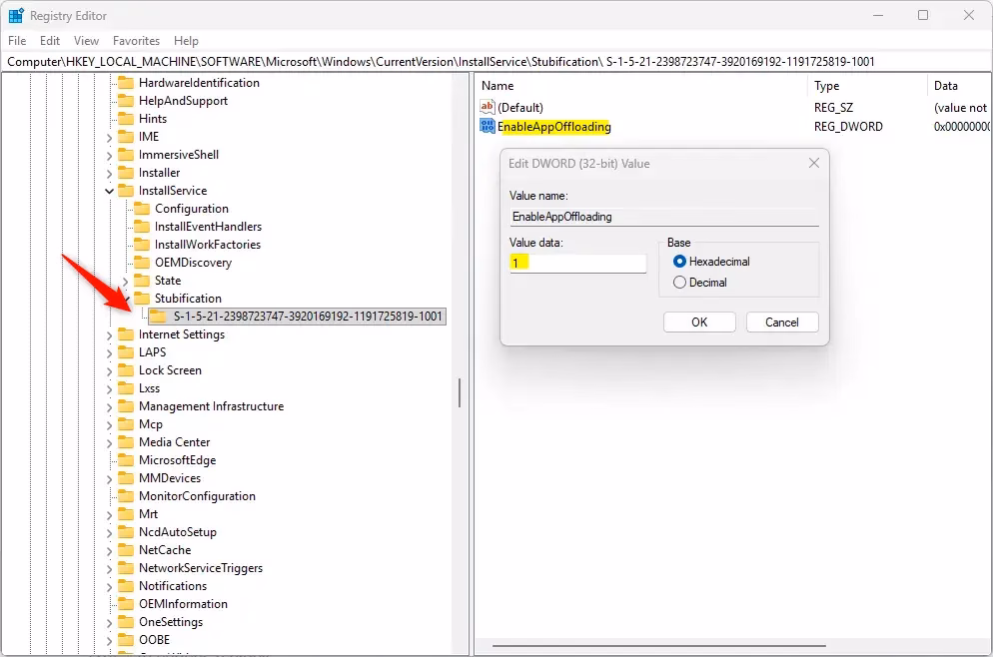The height and width of the screenshot is (657, 993).
Task: Click OK in the Edit DWORD dialog
Action: 699,322
